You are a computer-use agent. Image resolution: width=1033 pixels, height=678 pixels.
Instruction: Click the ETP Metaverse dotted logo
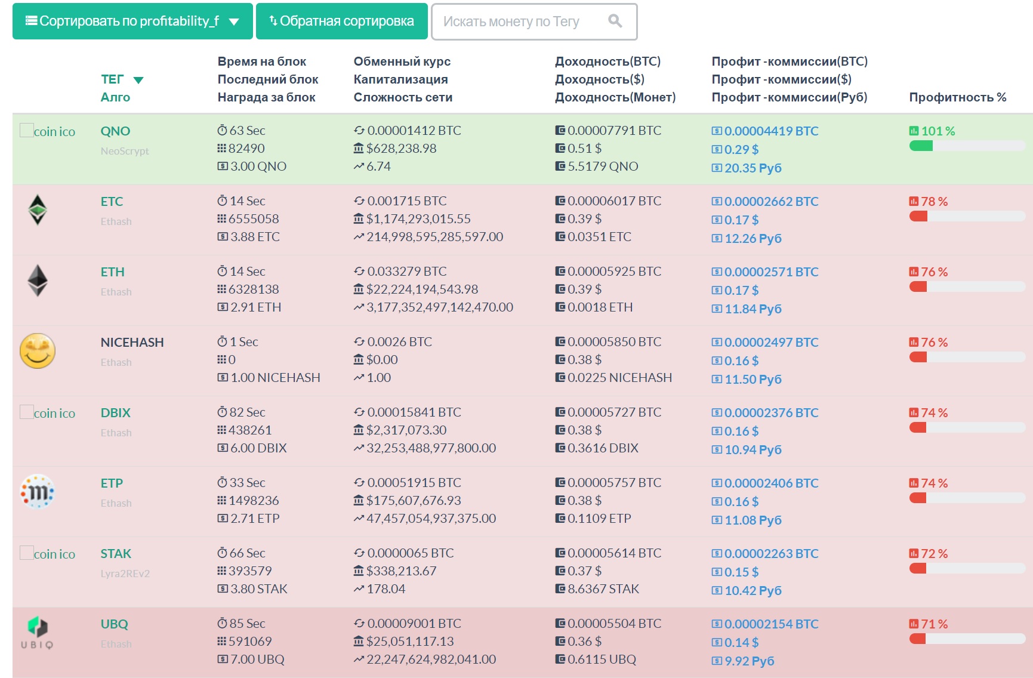(x=38, y=492)
